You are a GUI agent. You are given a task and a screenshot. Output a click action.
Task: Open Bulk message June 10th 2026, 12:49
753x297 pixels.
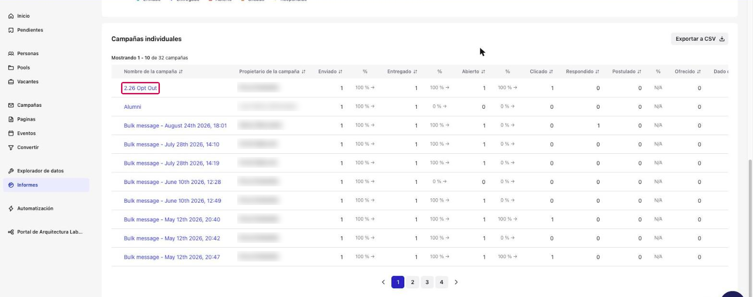point(172,201)
